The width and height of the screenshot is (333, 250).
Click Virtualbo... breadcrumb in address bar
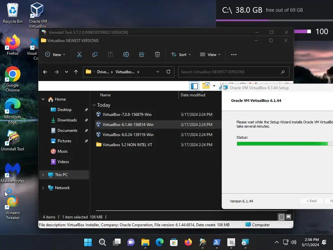coord(125,72)
